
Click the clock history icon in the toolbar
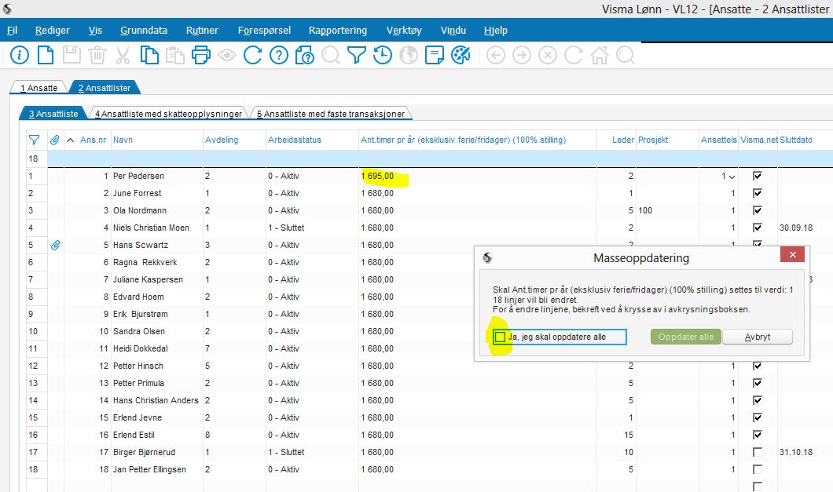pyautogui.click(x=382, y=55)
